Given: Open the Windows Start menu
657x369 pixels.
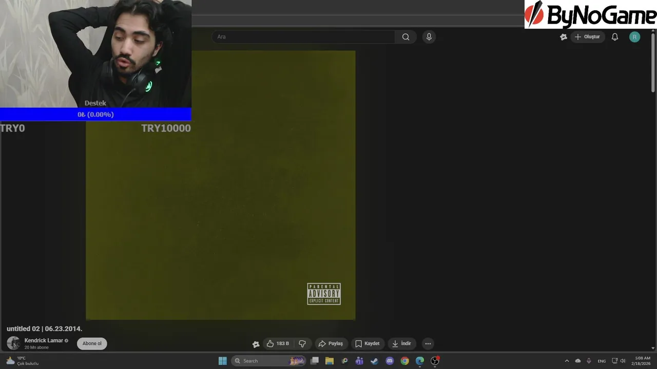Looking at the screenshot, I should pos(223,361).
